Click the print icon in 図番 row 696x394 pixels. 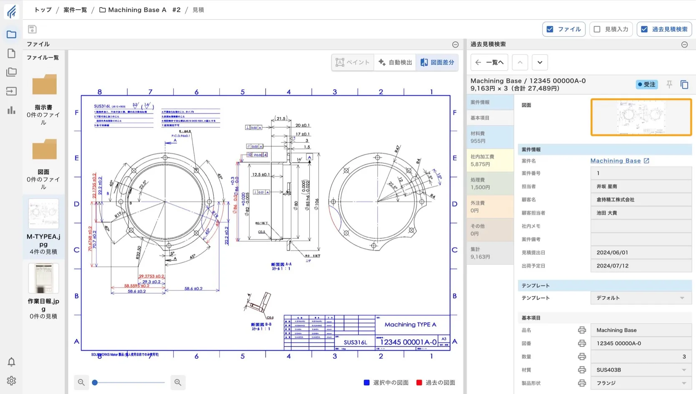pos(582,343)
